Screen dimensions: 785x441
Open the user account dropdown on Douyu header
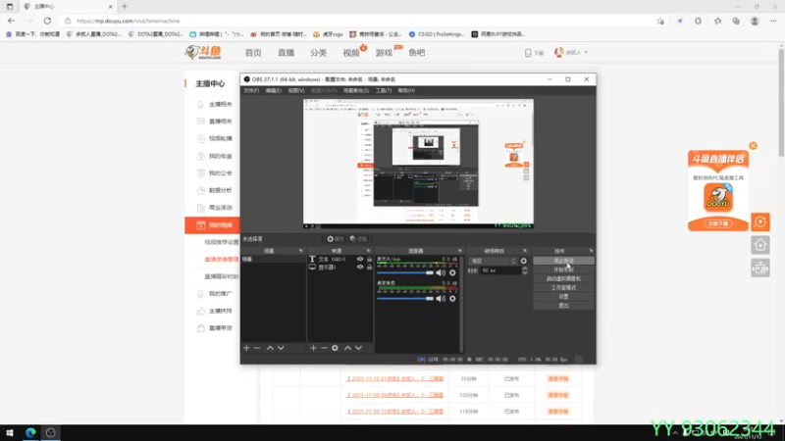pyautogui.click(x=571, y=52)
